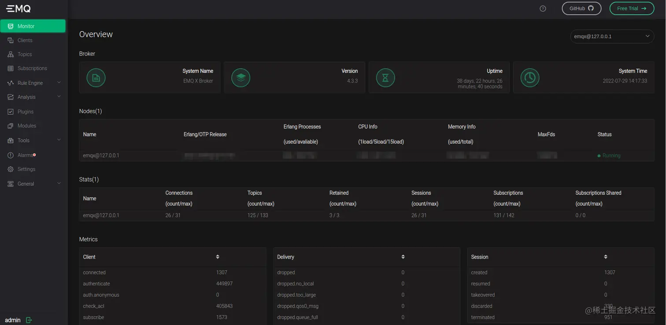The height and width of the screenshot is (325, 666).
Task: Click the EMQ X Broker system name
Action: [x=198, y=81]
